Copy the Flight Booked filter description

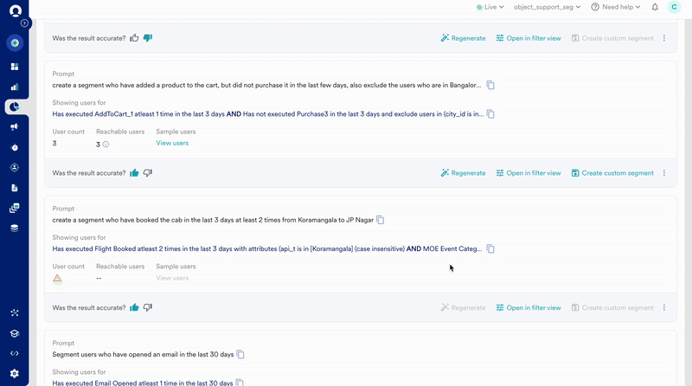(x=490, y=248)
